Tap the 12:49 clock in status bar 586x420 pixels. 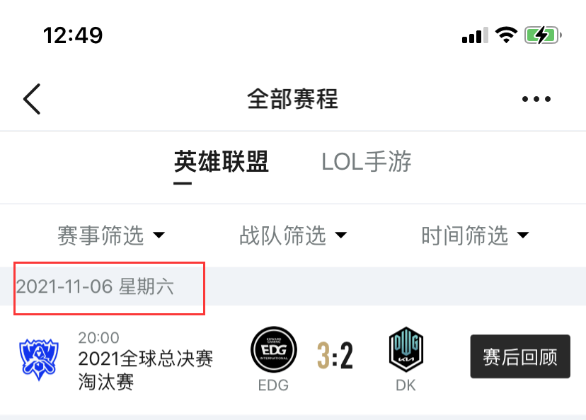pyautogui.click(x=73, y=35)
